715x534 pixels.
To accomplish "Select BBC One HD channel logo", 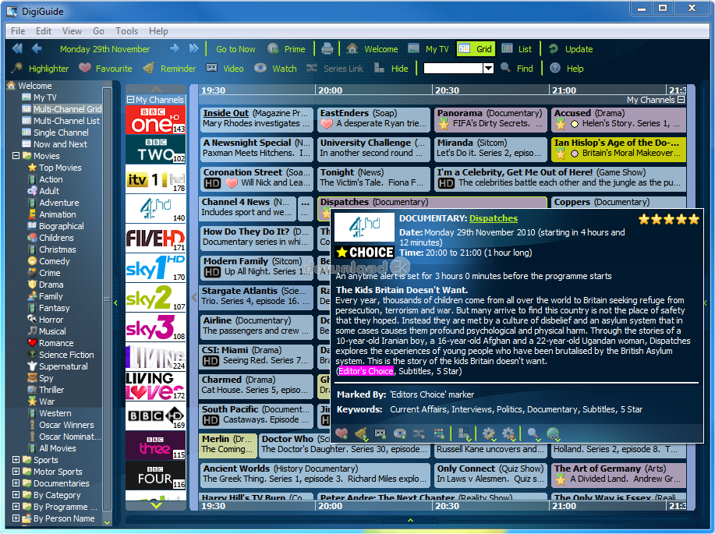I will coord(155,120).
